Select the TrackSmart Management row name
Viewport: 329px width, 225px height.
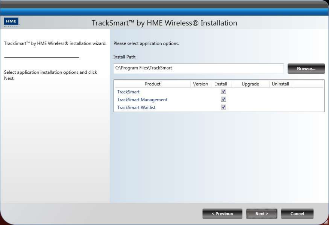(142, 100)
